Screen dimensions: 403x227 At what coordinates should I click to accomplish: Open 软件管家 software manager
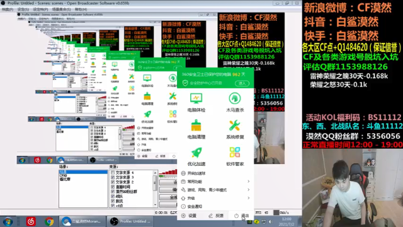click(x=235, y=156)
